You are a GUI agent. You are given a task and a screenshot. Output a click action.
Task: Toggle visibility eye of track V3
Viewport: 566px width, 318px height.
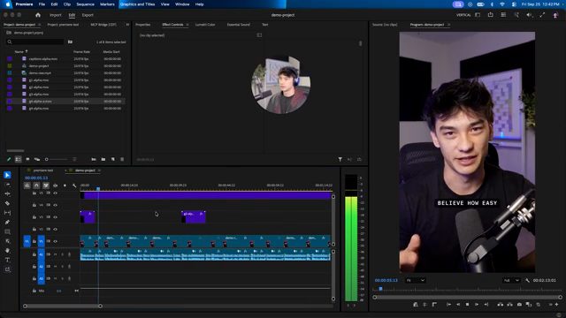55,217
